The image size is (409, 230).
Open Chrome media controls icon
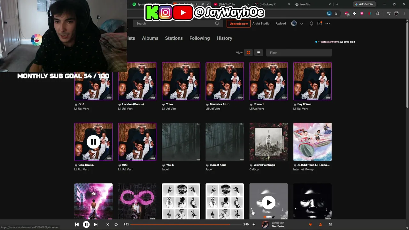pos(389,13)
